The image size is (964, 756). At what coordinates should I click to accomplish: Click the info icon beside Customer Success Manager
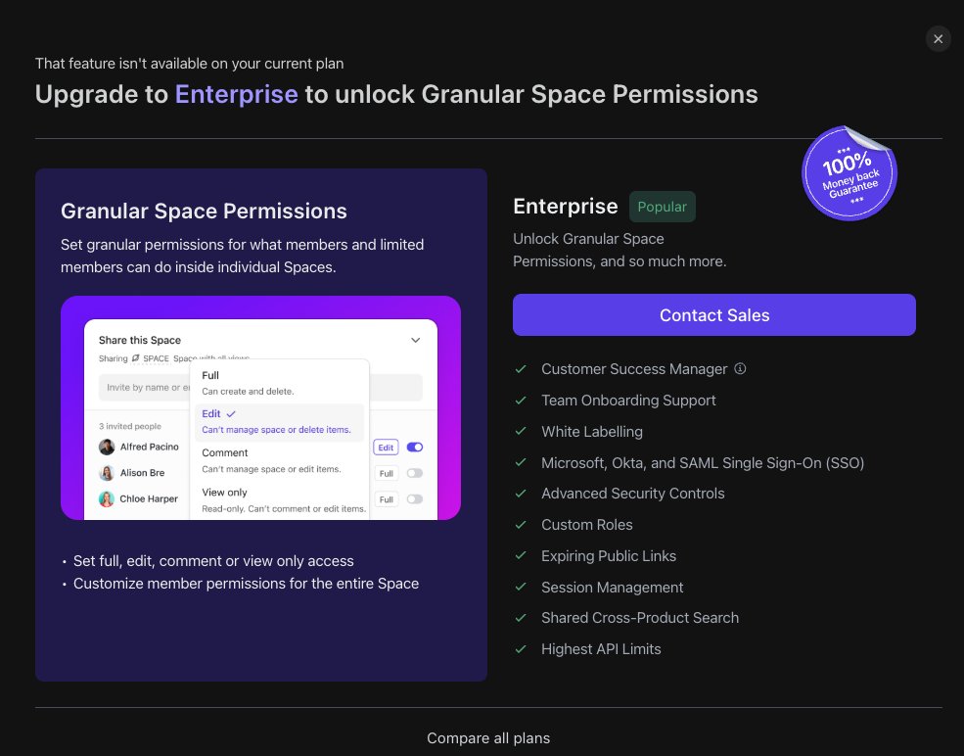pos(740,368)
